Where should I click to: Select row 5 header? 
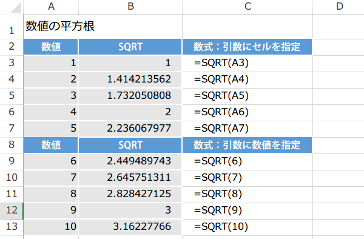[12, 96]
